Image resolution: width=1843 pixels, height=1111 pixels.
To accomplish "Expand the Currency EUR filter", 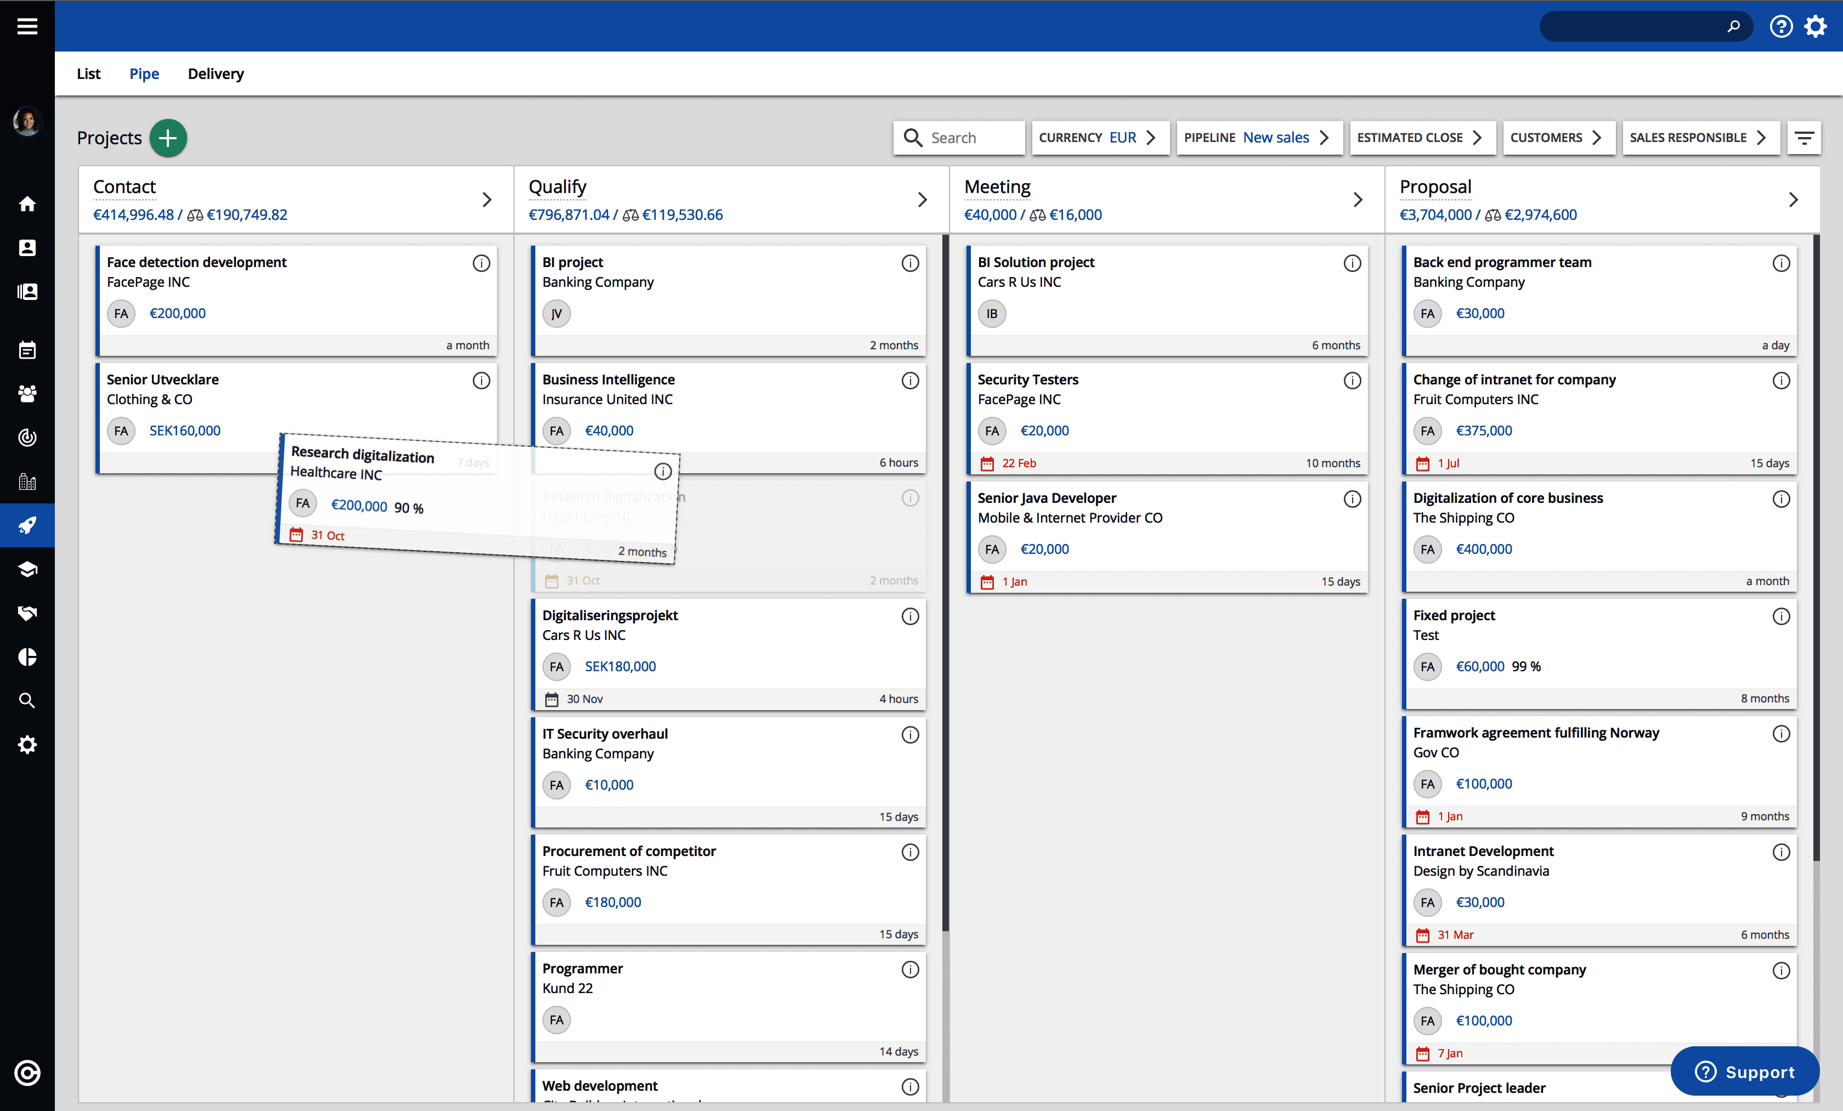I will click(x=1099, y=138).
